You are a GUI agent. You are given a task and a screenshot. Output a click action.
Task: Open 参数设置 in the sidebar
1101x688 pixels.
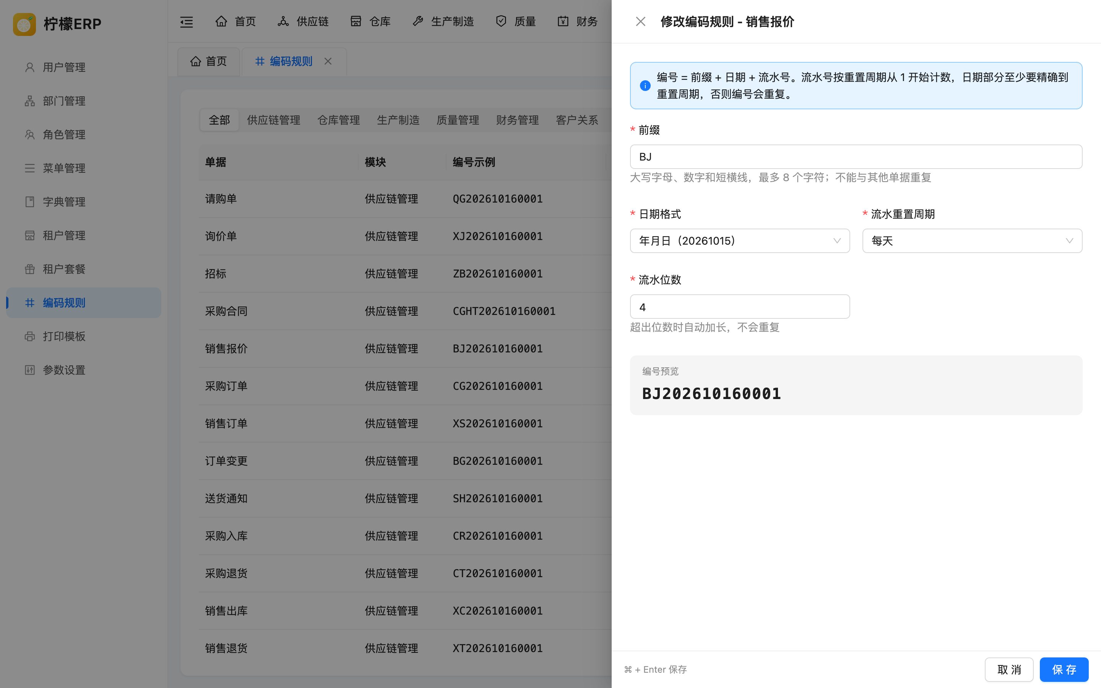[x=84, y=370]
